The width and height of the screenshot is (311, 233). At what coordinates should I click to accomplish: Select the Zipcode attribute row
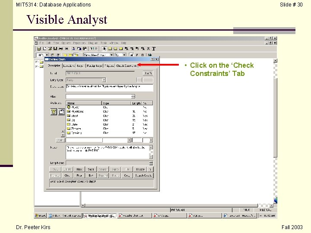click(109, 129)
